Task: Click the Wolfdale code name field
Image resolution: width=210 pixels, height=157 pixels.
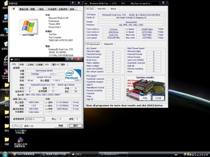Action: pyautogui.click(x=35, y=74)
